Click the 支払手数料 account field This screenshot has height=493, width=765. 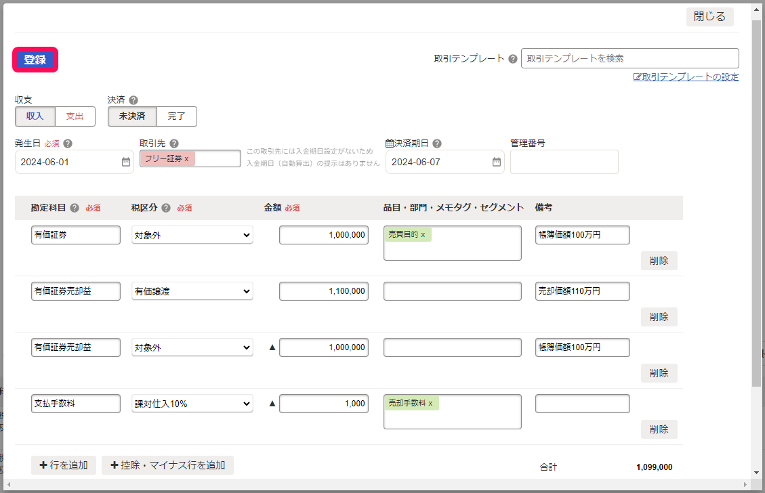coord(76,404)
